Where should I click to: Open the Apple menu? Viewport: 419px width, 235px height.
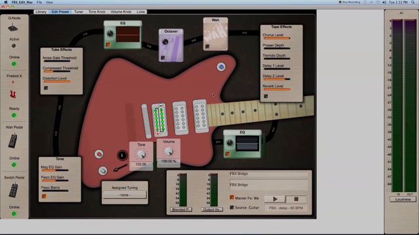(6, 2)
